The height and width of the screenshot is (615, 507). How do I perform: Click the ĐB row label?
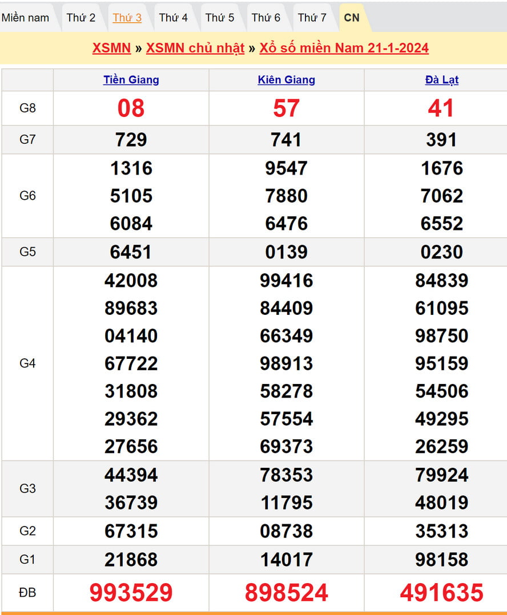point(27,593)
